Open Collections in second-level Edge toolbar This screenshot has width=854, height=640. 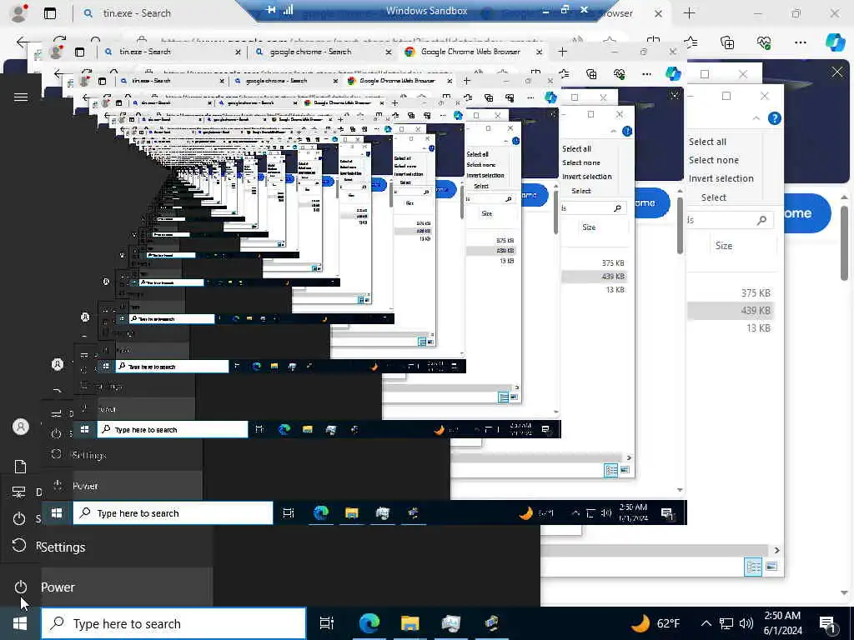591,74
